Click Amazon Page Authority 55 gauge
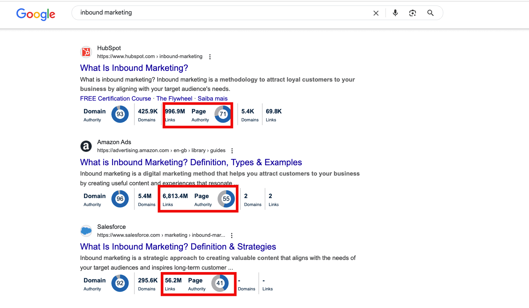The image size is (529, 308). [x=226, y=199]
